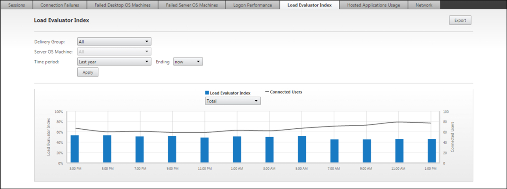Open the Connection Failures tab
Image resolution: width=507 pixels, height=189 pixels.
click(61, 5)
